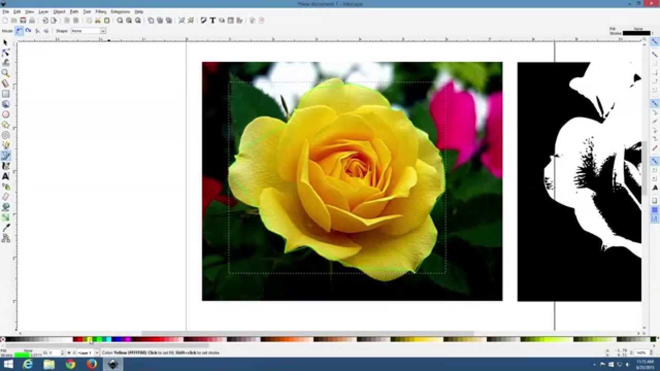Open Internet Explorer from taskbar
The width and height of the screenshot is (660, 371).
coord(28,364)
